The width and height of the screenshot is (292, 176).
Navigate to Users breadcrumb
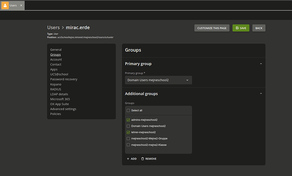53,27
